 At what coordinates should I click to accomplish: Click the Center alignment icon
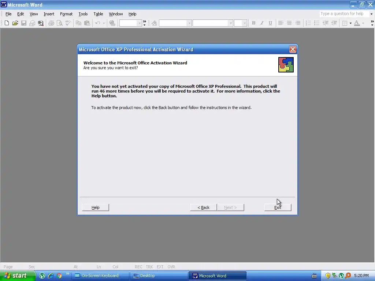click(289, 23)
